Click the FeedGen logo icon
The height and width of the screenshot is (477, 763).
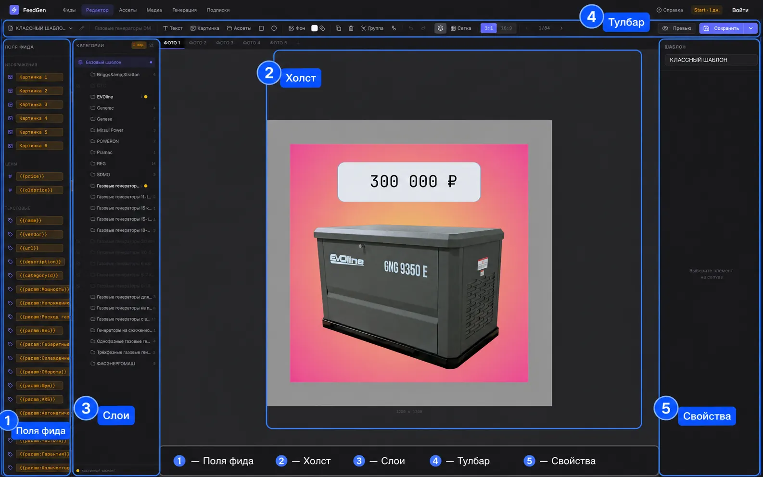point(14,10)
